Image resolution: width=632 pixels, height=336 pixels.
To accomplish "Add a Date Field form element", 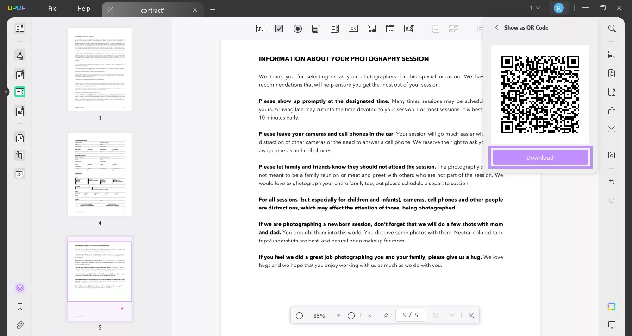I will coord(390,29).
